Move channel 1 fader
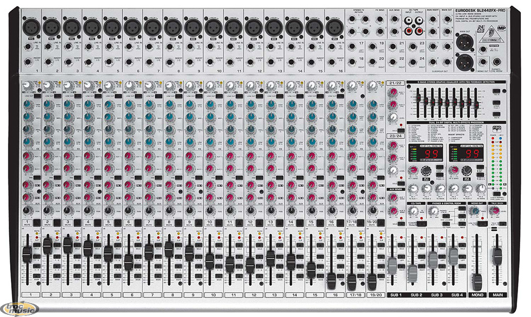The width and height of the screenshot is (531, 317). pos(27,254)
